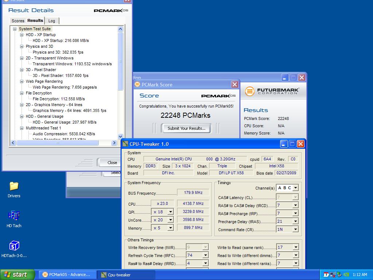Click the results tree scroll-left arrow
This screenshot has width=373, height=280.
click(x=13, y=143)
